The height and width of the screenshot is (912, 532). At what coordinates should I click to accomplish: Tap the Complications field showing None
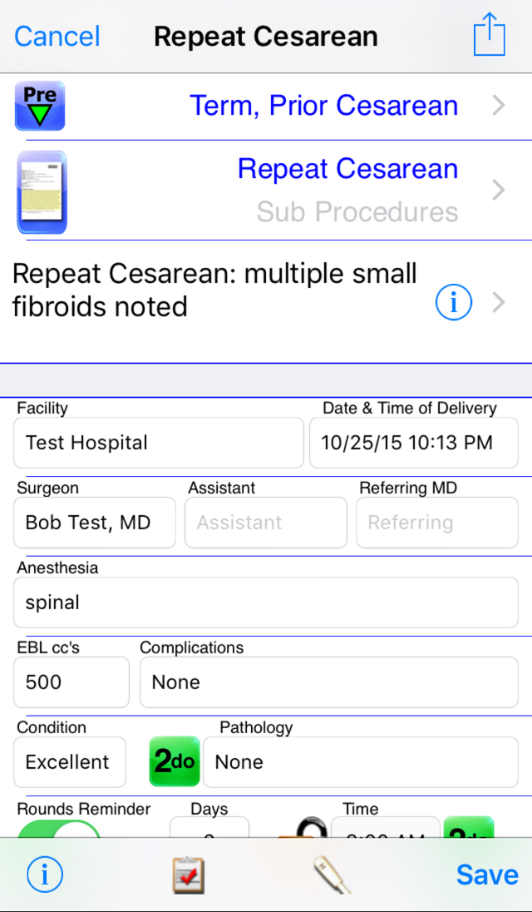328,682
